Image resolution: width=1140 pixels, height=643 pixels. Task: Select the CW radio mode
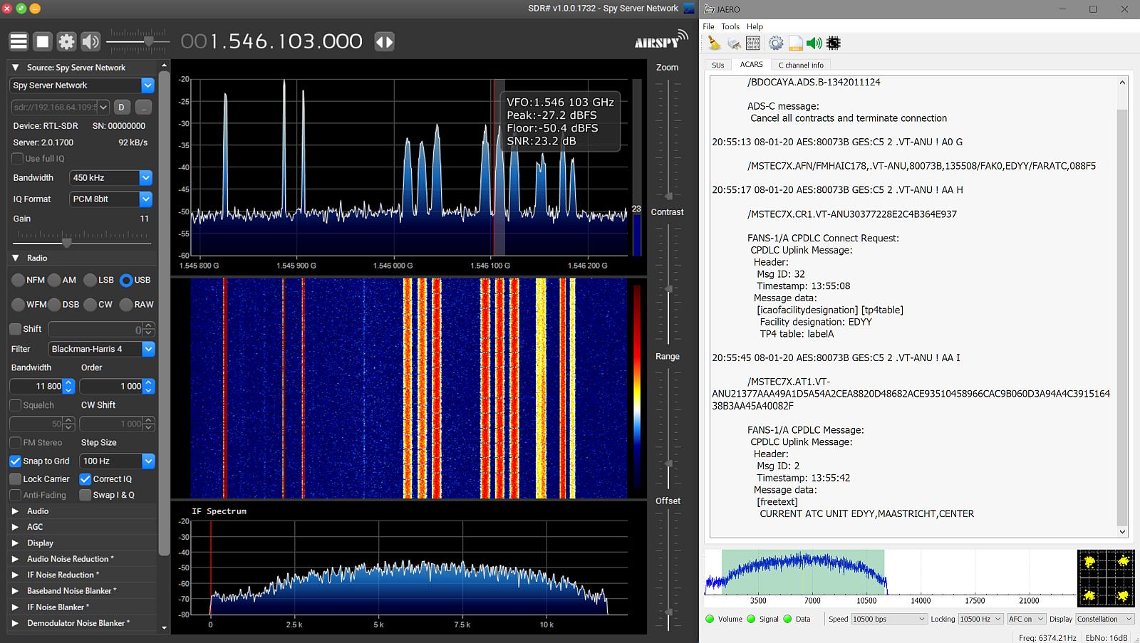90,304
